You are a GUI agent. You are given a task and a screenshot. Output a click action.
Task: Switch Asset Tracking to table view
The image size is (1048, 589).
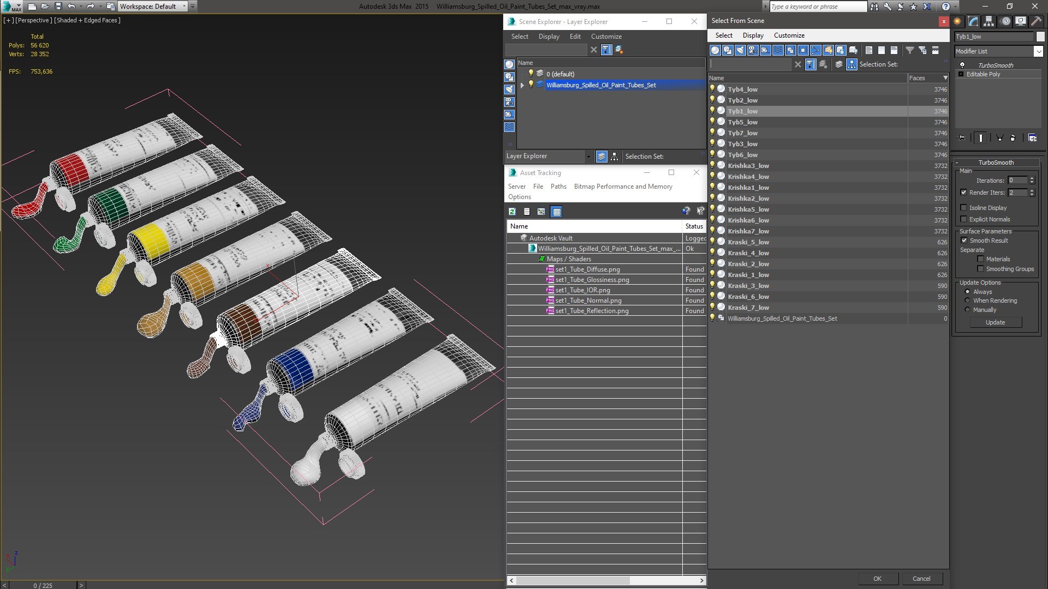click(x=556, y=212)
